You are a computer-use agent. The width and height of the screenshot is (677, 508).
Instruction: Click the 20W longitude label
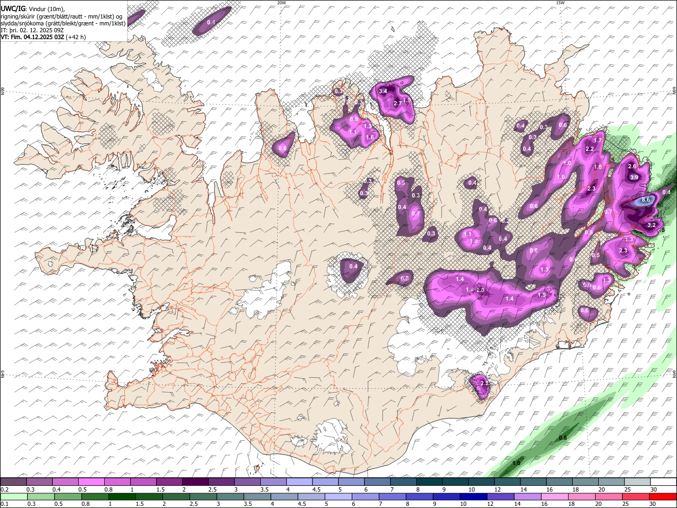[x=281, y=3]
